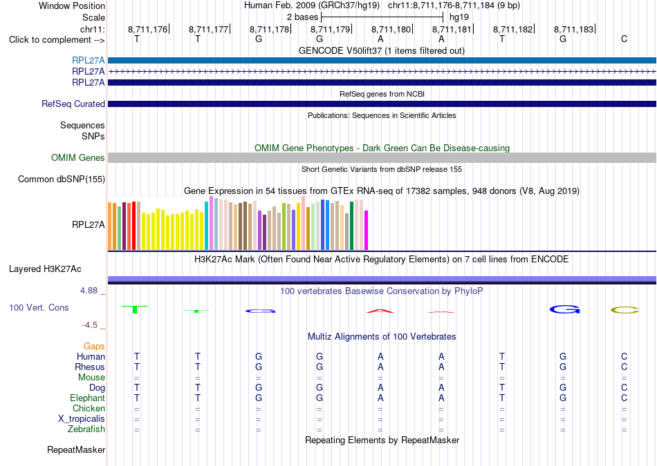The image size is (657, 466).
Task: Click the light blue GENCODE RPL27A exon bar
Action: pyautogui.click(x=382, y=60)
